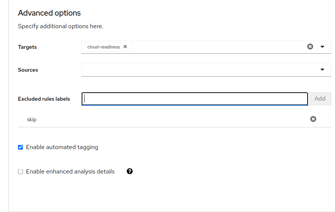
Task: Clear all selected Targets
Action: (310, 47)
